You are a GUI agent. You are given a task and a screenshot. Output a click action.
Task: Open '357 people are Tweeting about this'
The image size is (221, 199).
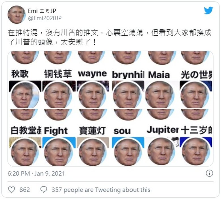pos(101,190)
